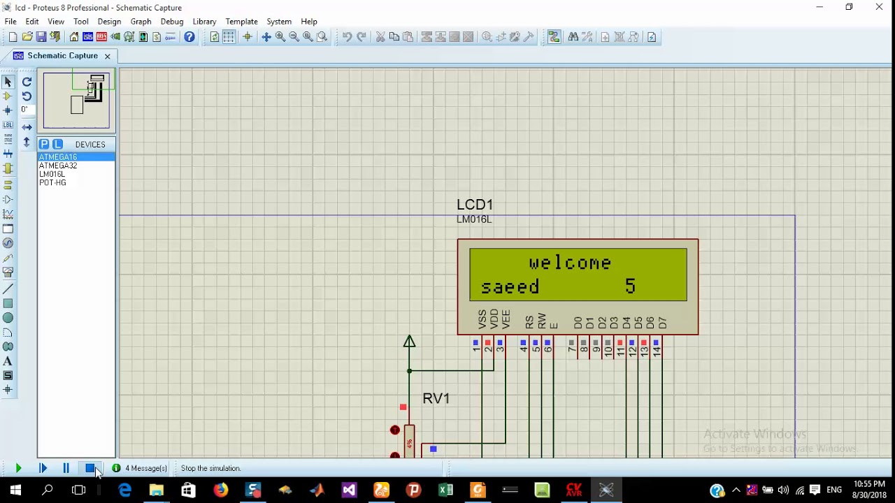Toggle the wire autorouter

coord(554,37)
